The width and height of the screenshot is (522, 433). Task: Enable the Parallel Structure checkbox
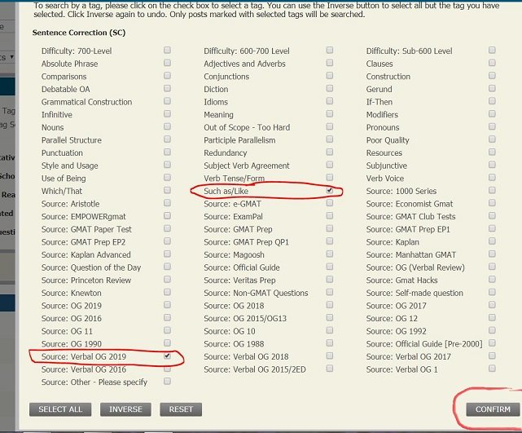click(x=167, y=139)
